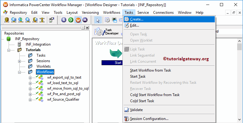Choose Create... from the Tasks menu
The height and width of the screenshot is (123, 243).
pyautogui.click(x=169, y=19)
